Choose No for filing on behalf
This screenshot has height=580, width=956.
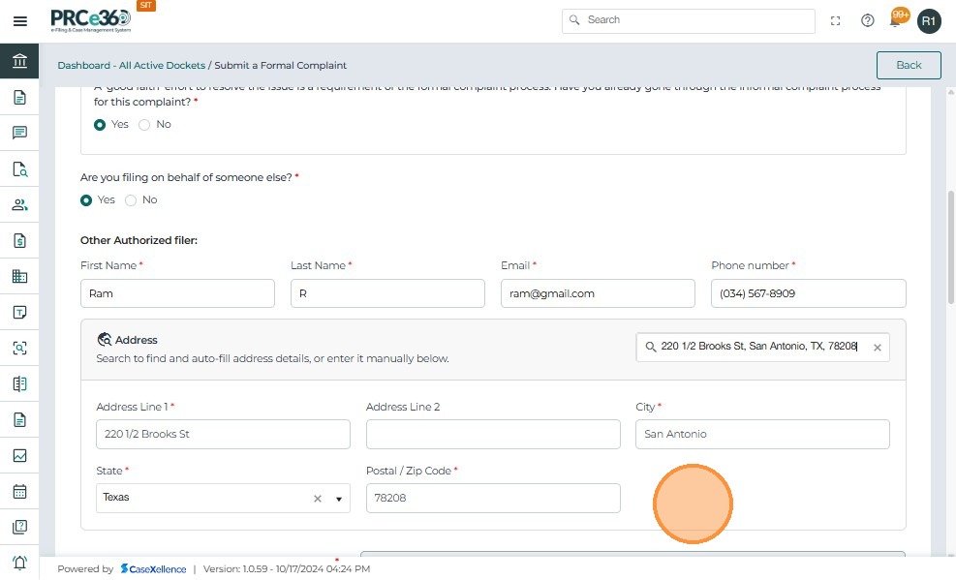click(x=131, y=200)
